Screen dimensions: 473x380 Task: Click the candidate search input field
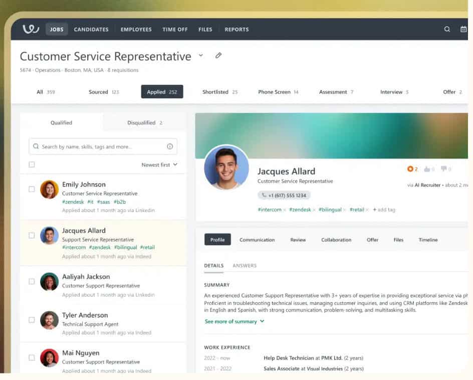coord(100,147)
